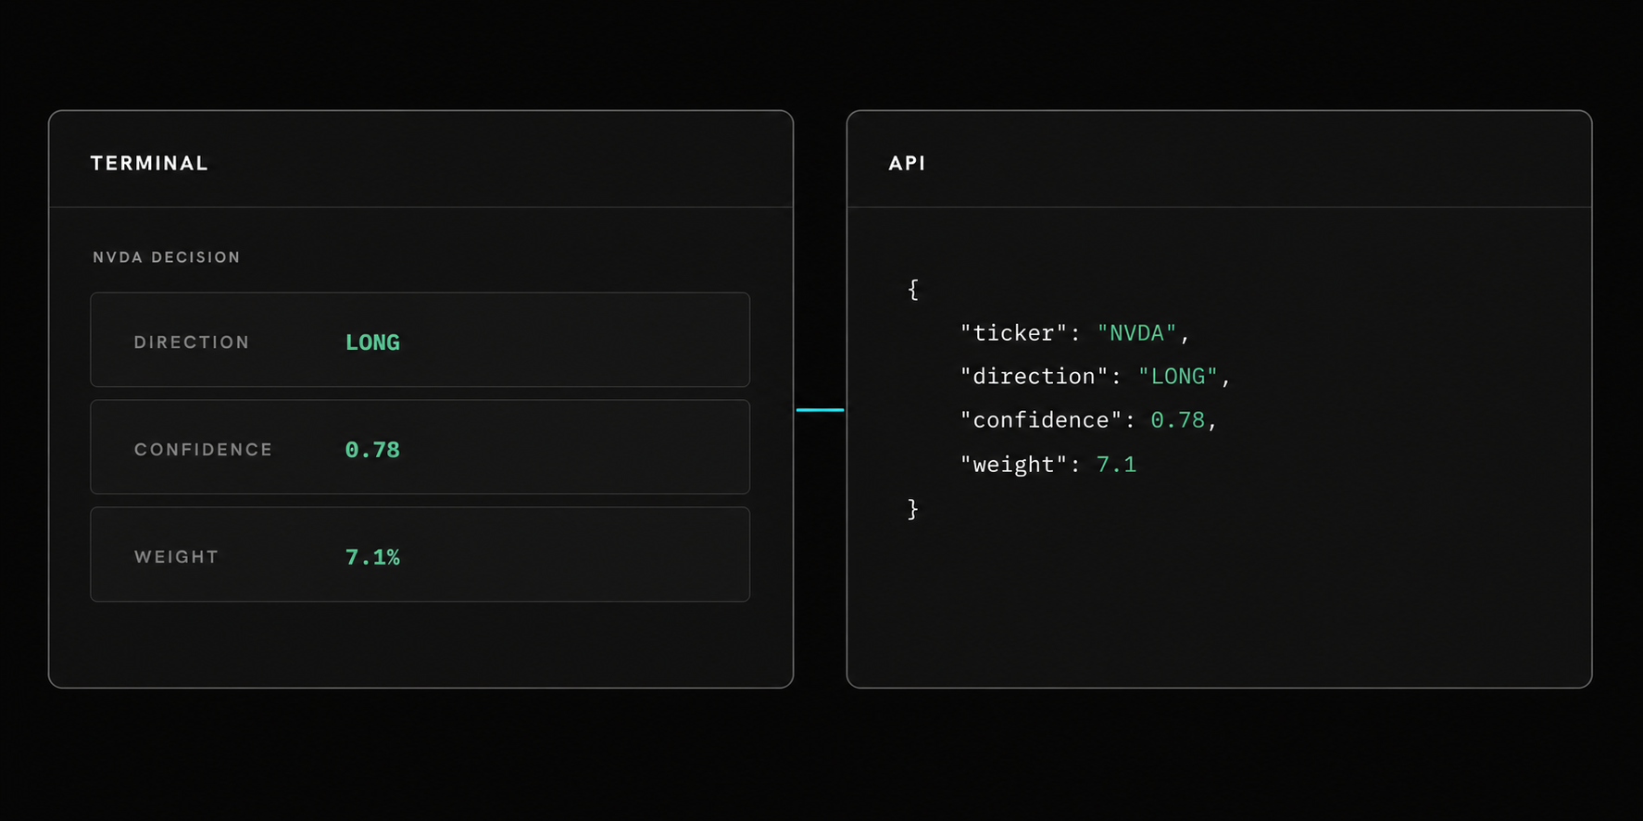The image size is (1643, 821).
Task: Click the closing curly brace
Action: pos(913,509)
